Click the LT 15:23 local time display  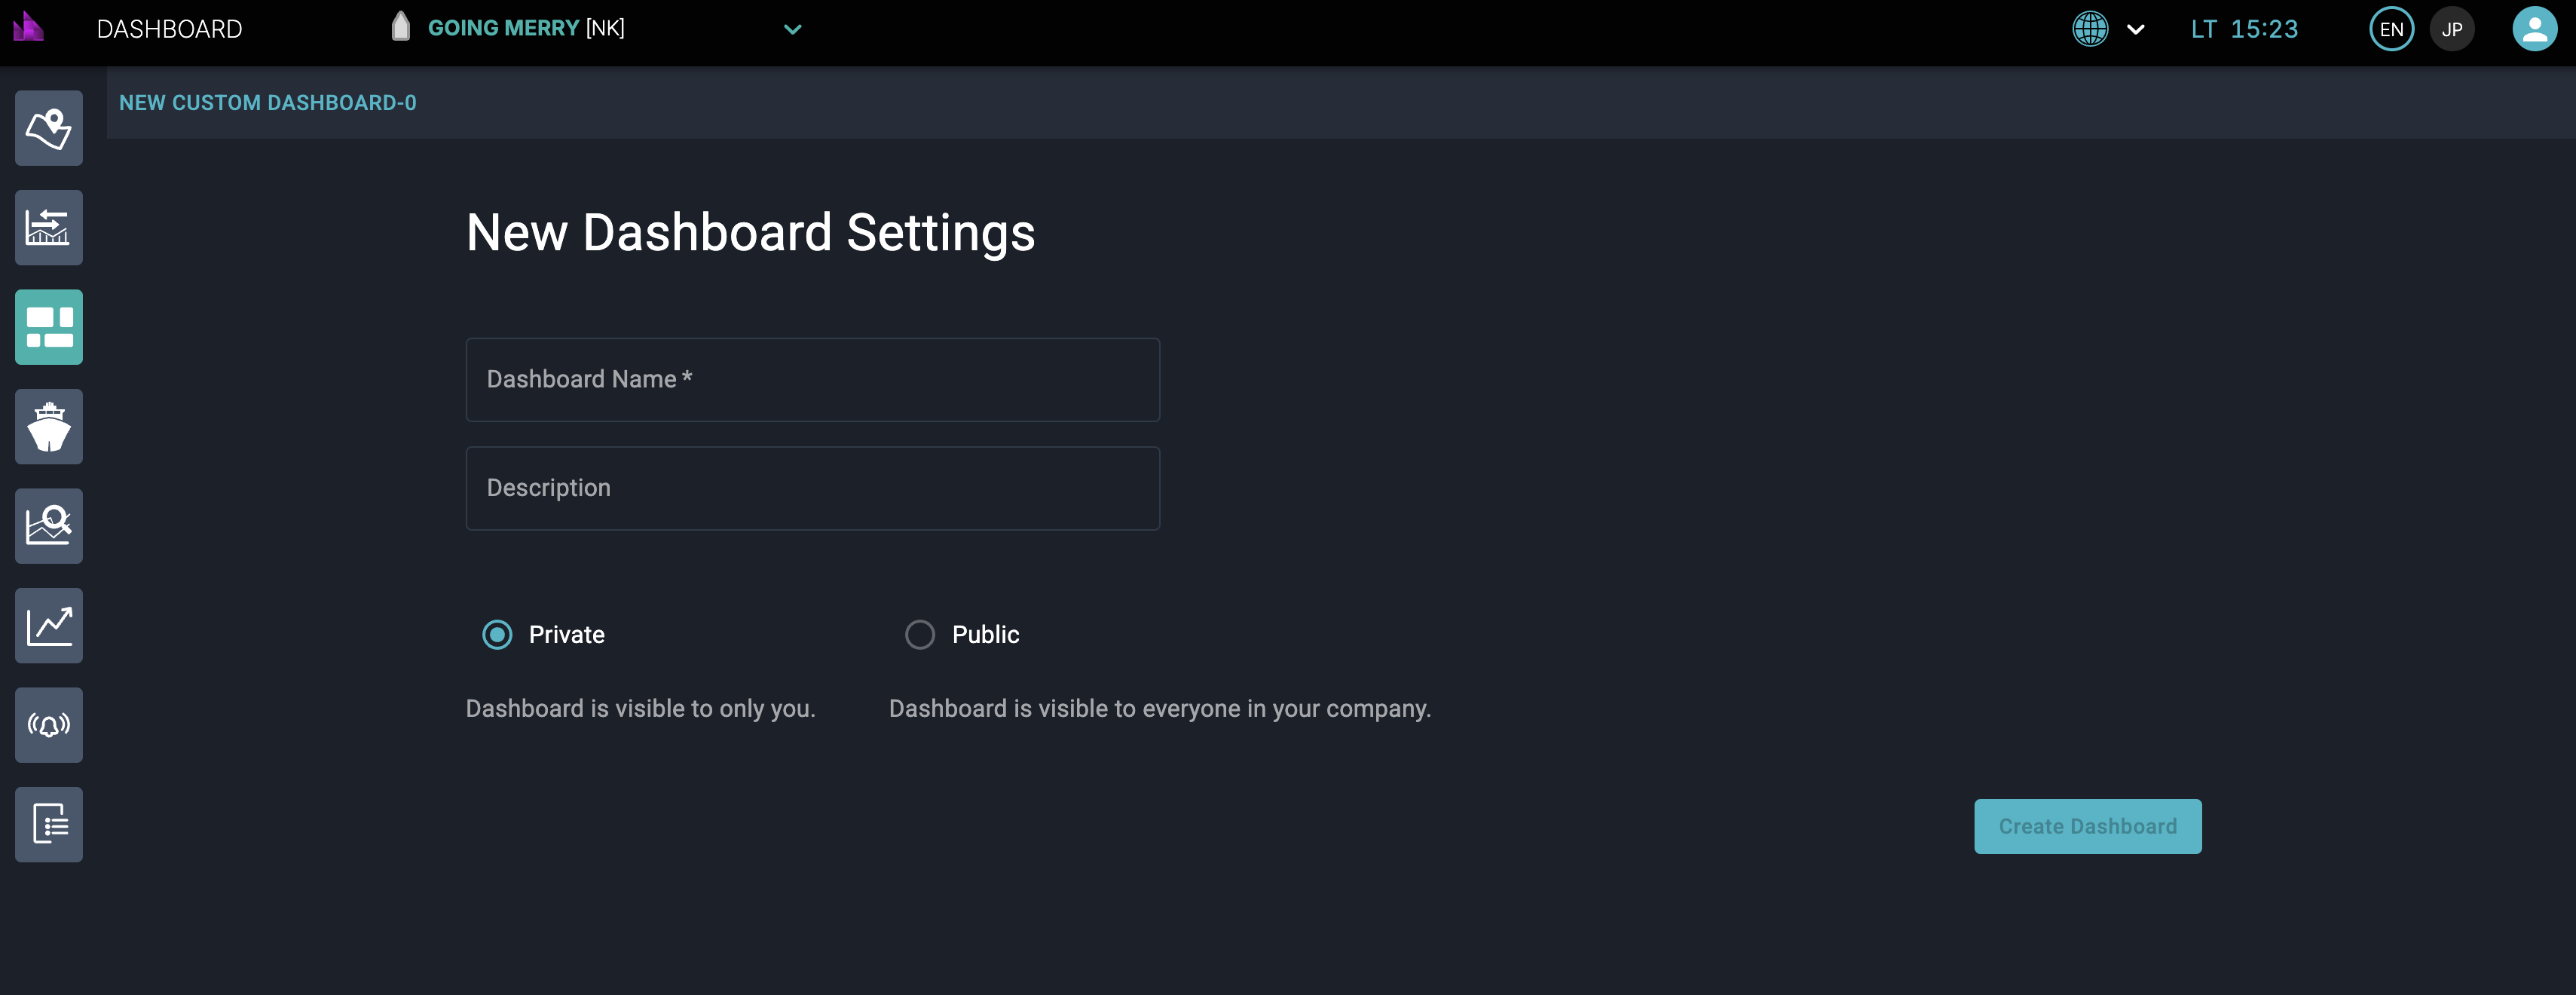[2245, 29]
